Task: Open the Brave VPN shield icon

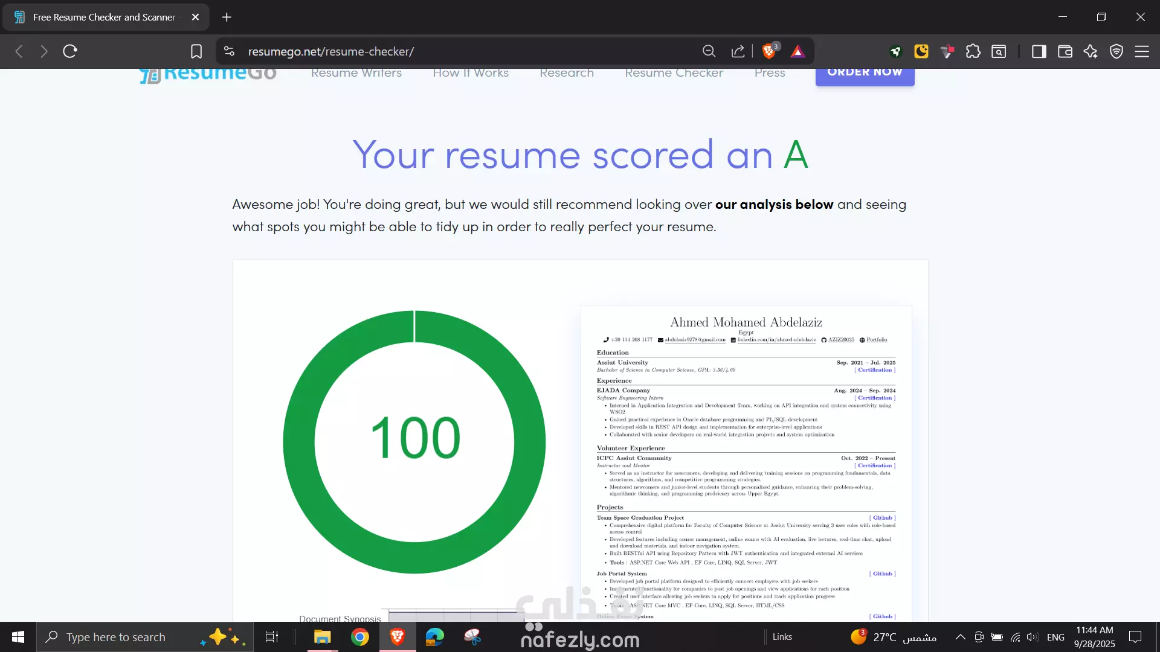Action: (x=1116, y=51)
